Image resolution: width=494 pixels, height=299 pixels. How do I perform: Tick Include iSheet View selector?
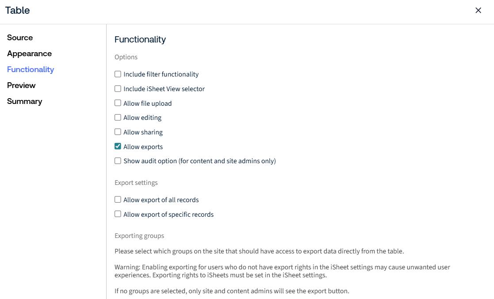tap(118, 88)
